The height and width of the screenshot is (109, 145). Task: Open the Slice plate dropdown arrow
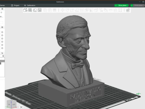pos(116,5)
